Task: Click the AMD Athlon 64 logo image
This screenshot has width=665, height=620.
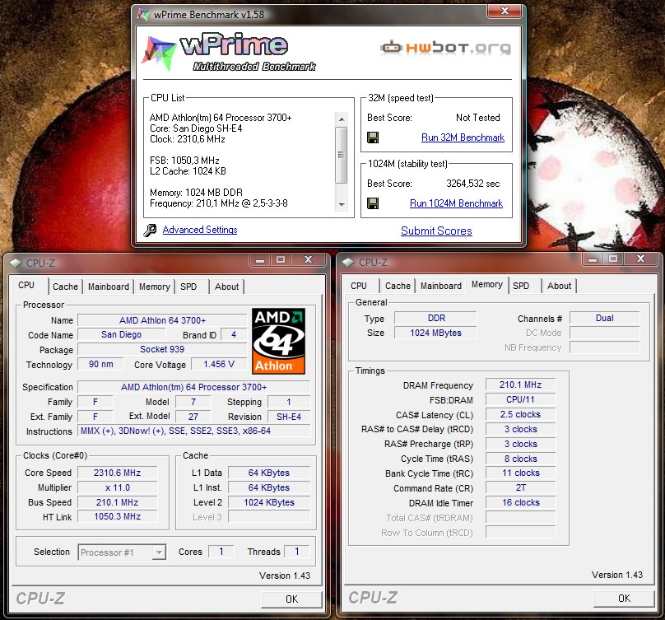Action: pos(279,341)
